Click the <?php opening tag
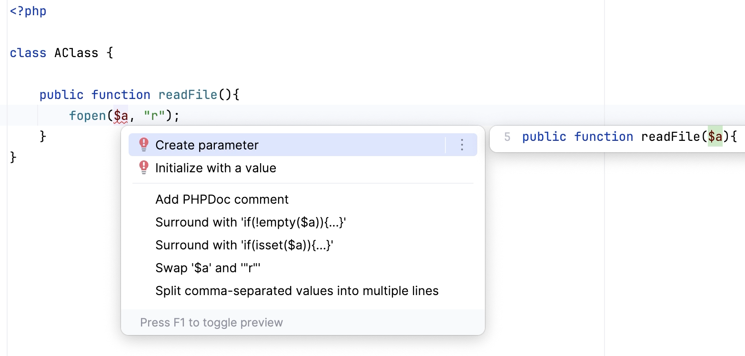The image size is (745, 356). [28, 11]
